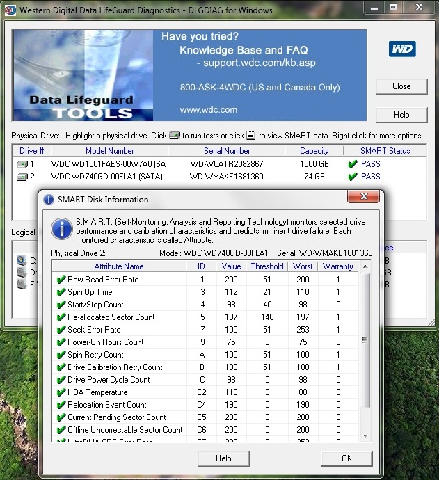
Task: Click the Drive # column header
Action: 31,151
